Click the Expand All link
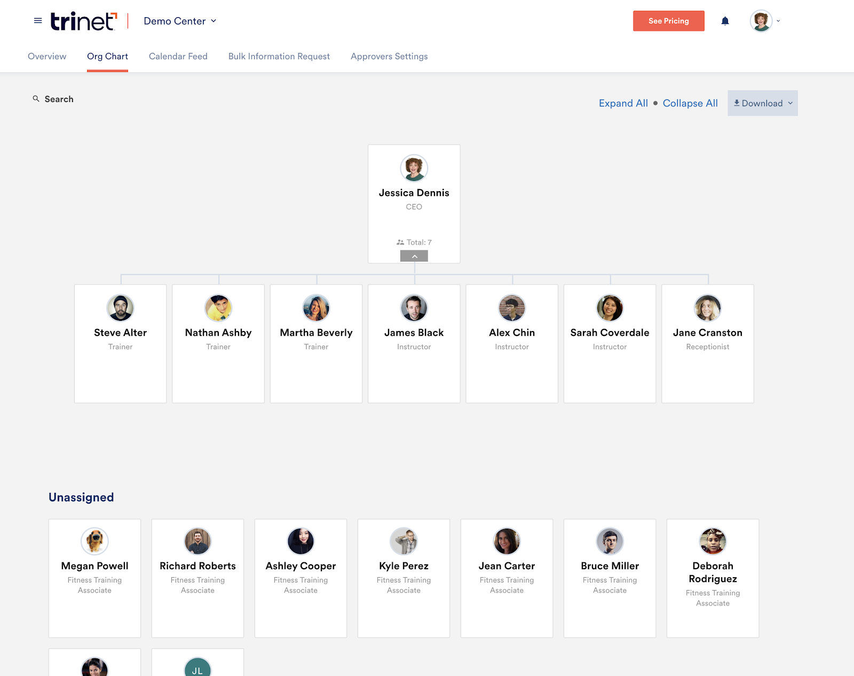This screenshot has height=676, width=854. click(623, 103)
